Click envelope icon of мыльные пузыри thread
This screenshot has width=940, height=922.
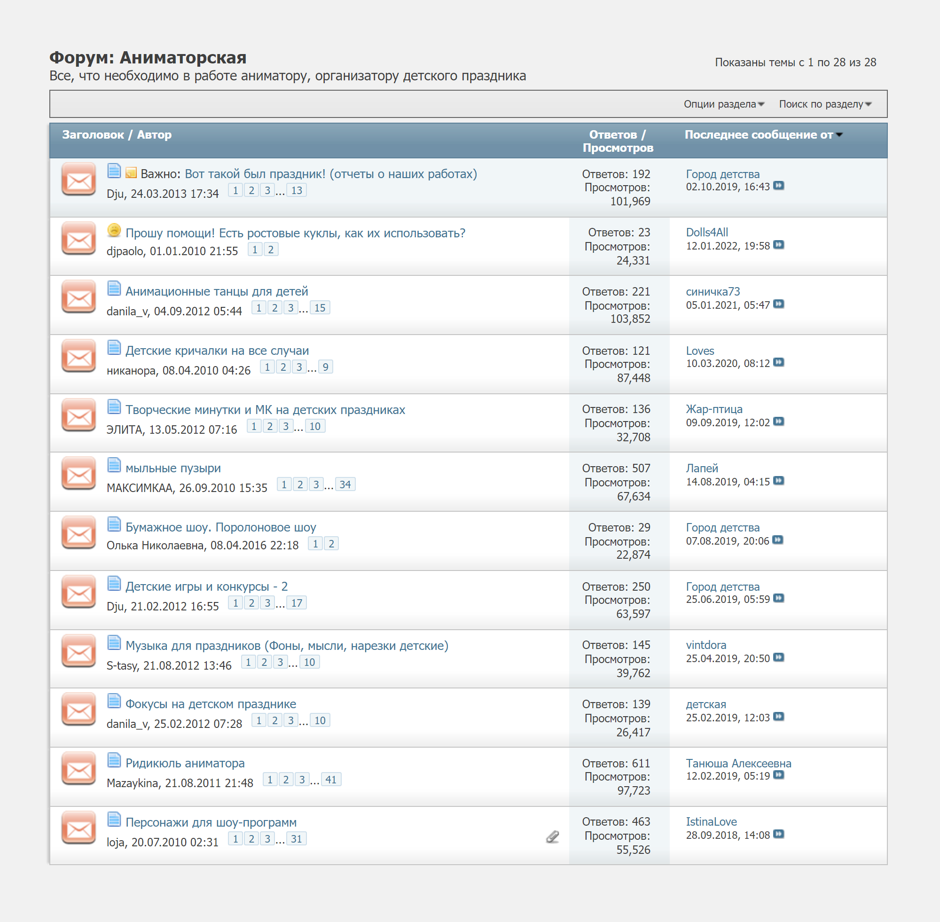(x=78, y=474)
